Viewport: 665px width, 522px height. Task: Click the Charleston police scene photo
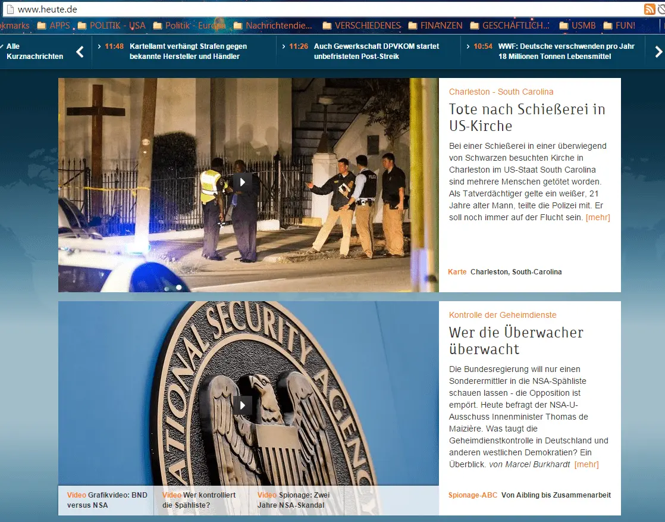(249, 185)
